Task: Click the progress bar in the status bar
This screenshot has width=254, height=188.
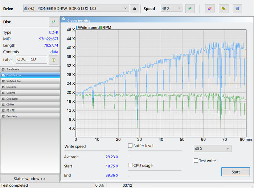Action: 62,185
